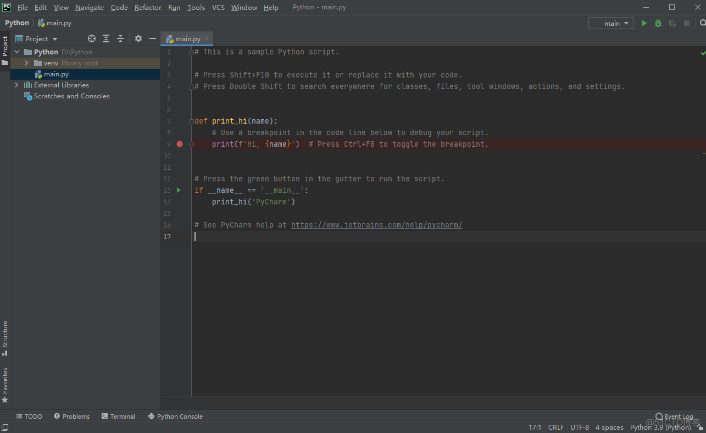706x433 pixels.
Task: Open the Run menu
Action: click(x=174, y=7)
